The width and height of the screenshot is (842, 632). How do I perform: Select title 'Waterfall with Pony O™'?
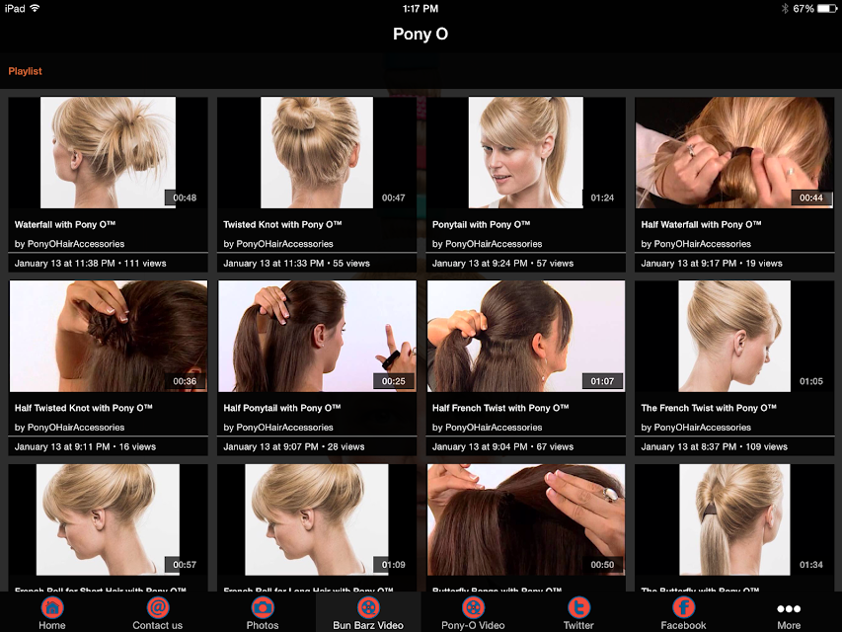(x=65, y=224)
